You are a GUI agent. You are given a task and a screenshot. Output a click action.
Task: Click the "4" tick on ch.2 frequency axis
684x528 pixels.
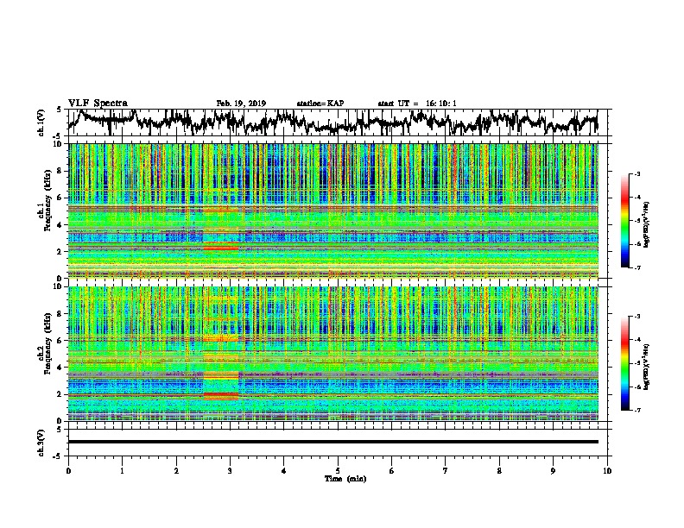click(60, 368)
